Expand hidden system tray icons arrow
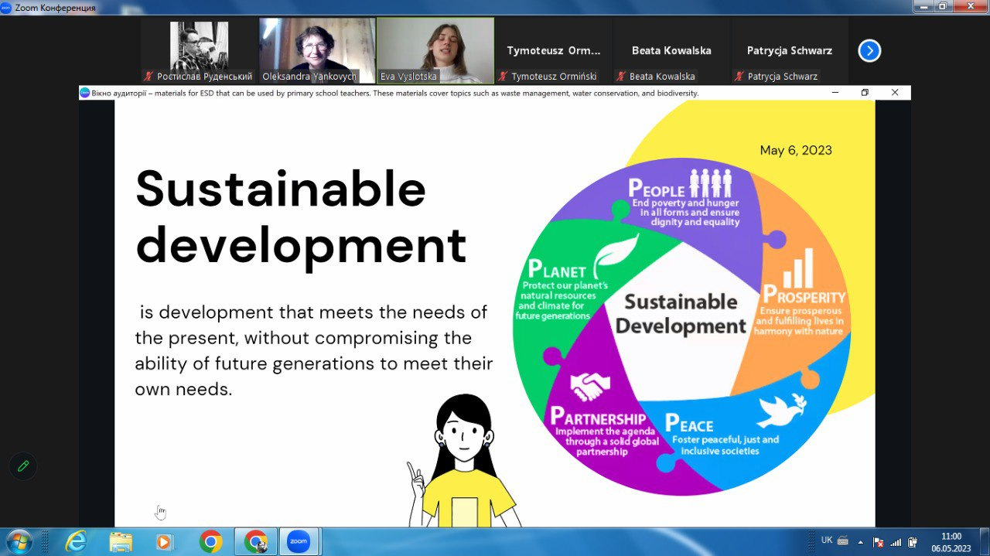 click(x=860, y=541)
